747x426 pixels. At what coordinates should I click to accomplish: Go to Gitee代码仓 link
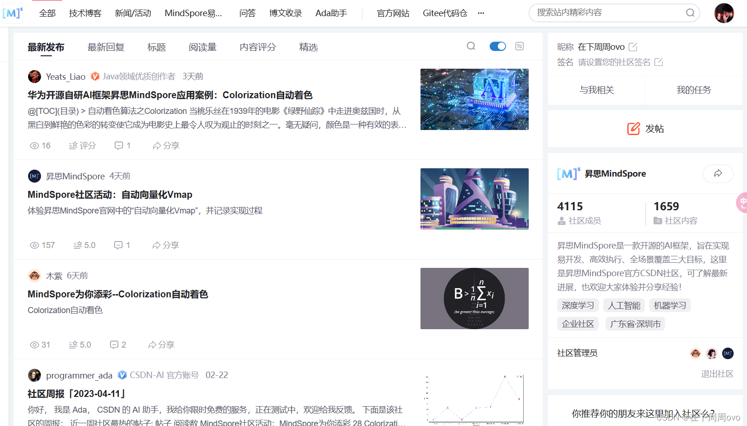point(445,13)
